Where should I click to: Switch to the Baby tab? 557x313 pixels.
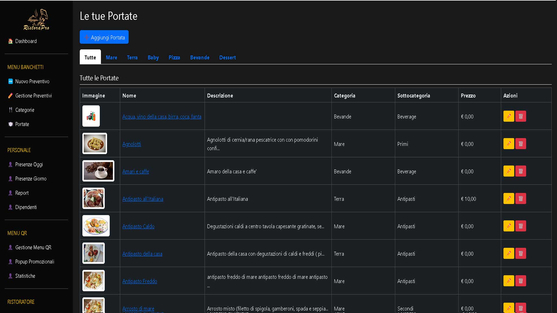click(153, 57)
